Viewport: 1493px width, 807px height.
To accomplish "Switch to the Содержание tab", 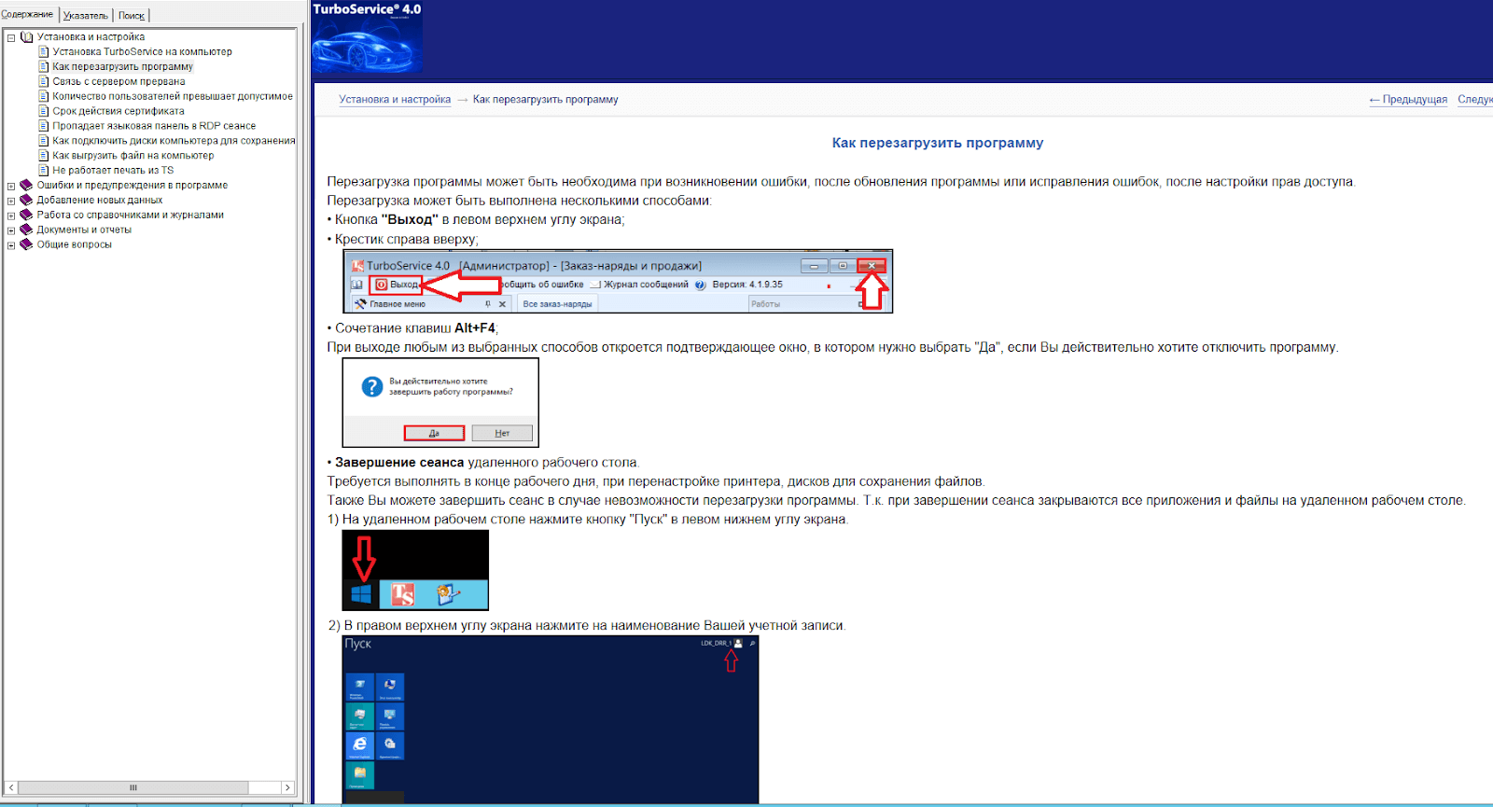I will pos(27,14).
